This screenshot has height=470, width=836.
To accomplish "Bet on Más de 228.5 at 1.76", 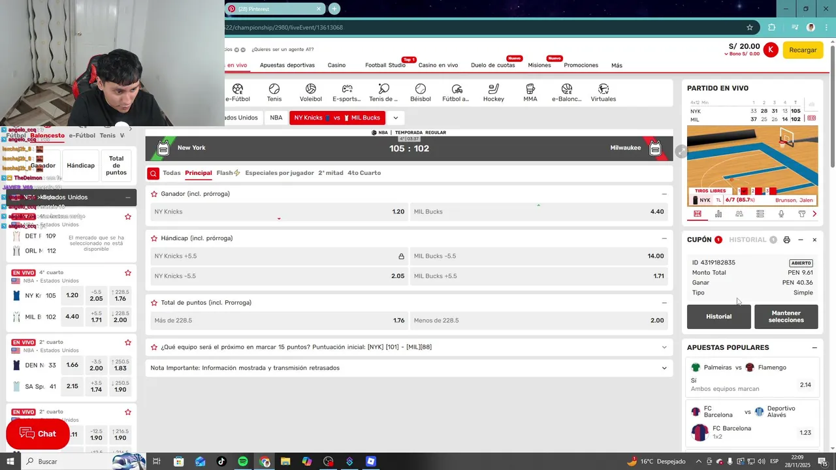I will coord(279,321).
